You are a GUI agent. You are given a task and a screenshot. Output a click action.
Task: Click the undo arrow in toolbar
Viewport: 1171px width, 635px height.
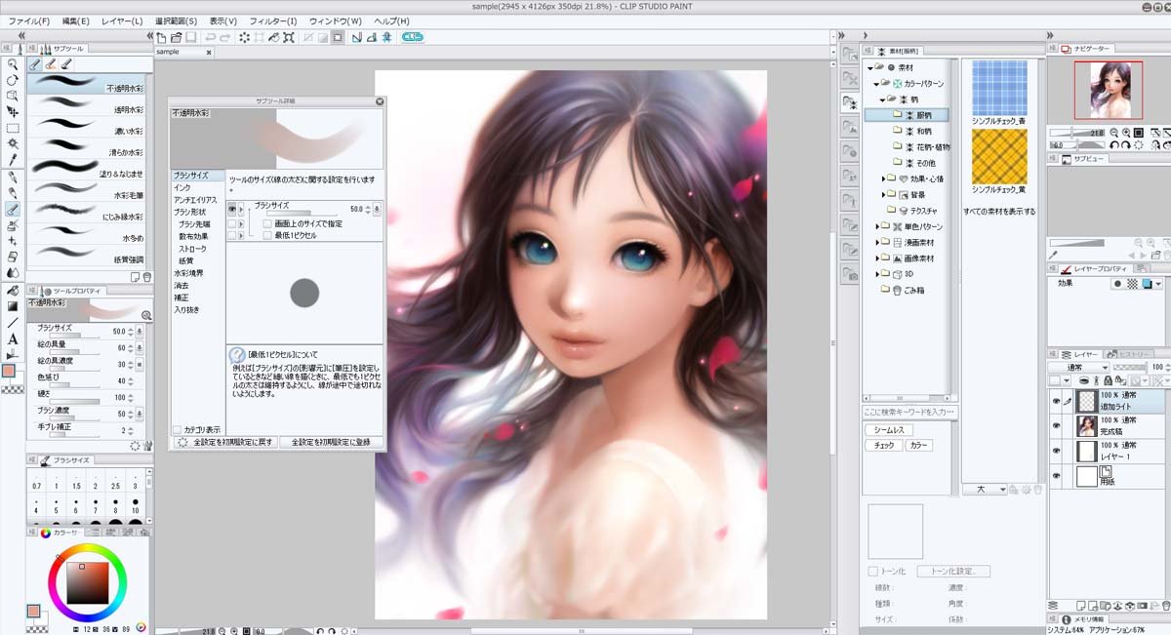coord(210,37)
